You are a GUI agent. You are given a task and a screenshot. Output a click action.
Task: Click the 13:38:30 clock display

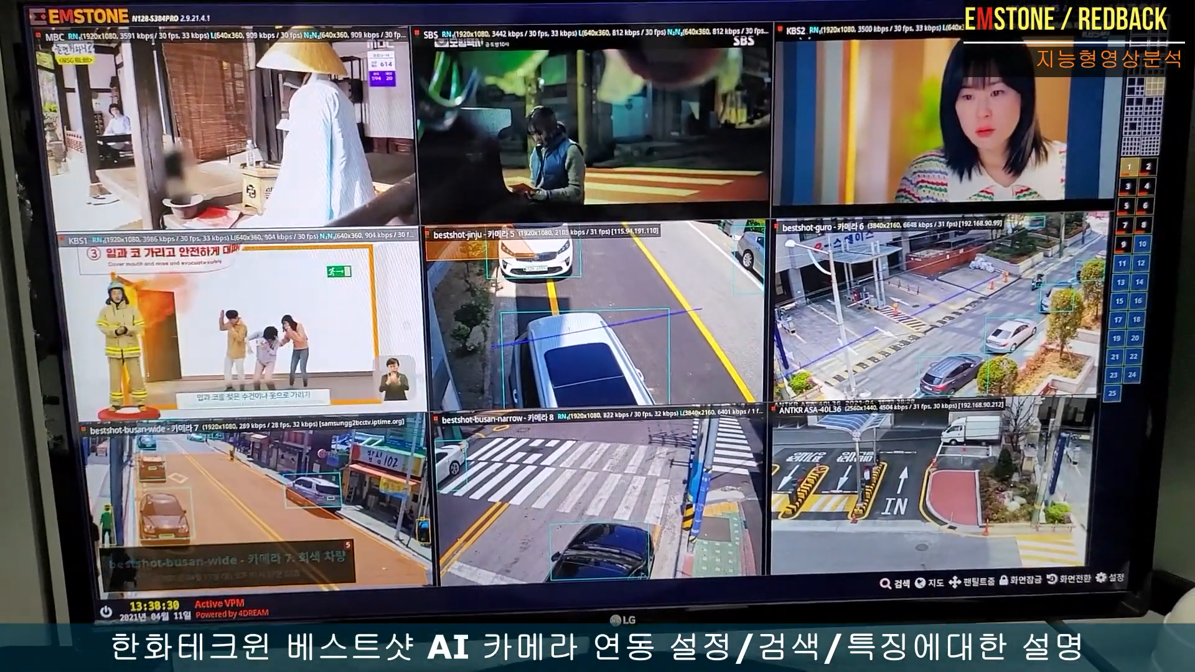pyautogui.click(x=154, y=605)
